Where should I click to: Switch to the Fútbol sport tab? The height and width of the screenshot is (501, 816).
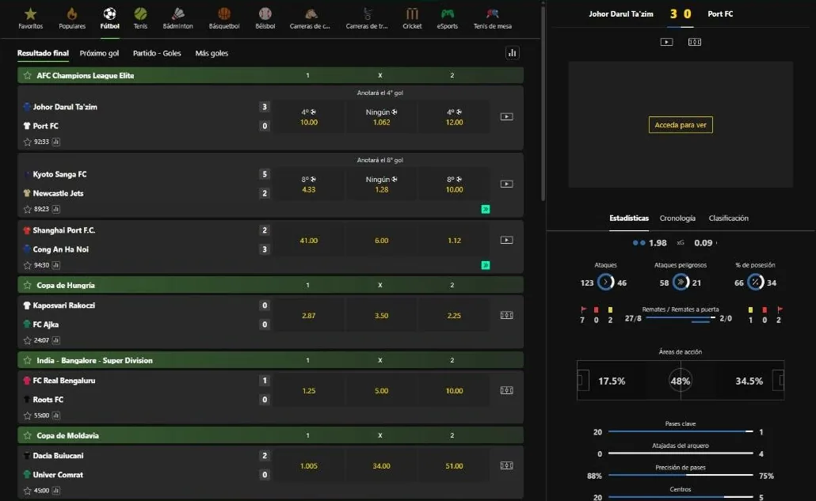(110, 18)
